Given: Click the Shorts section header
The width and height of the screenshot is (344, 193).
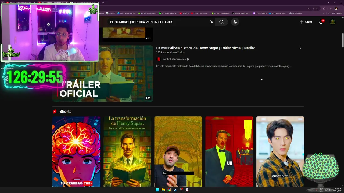Looking at the screenshot, I should 65,112.
